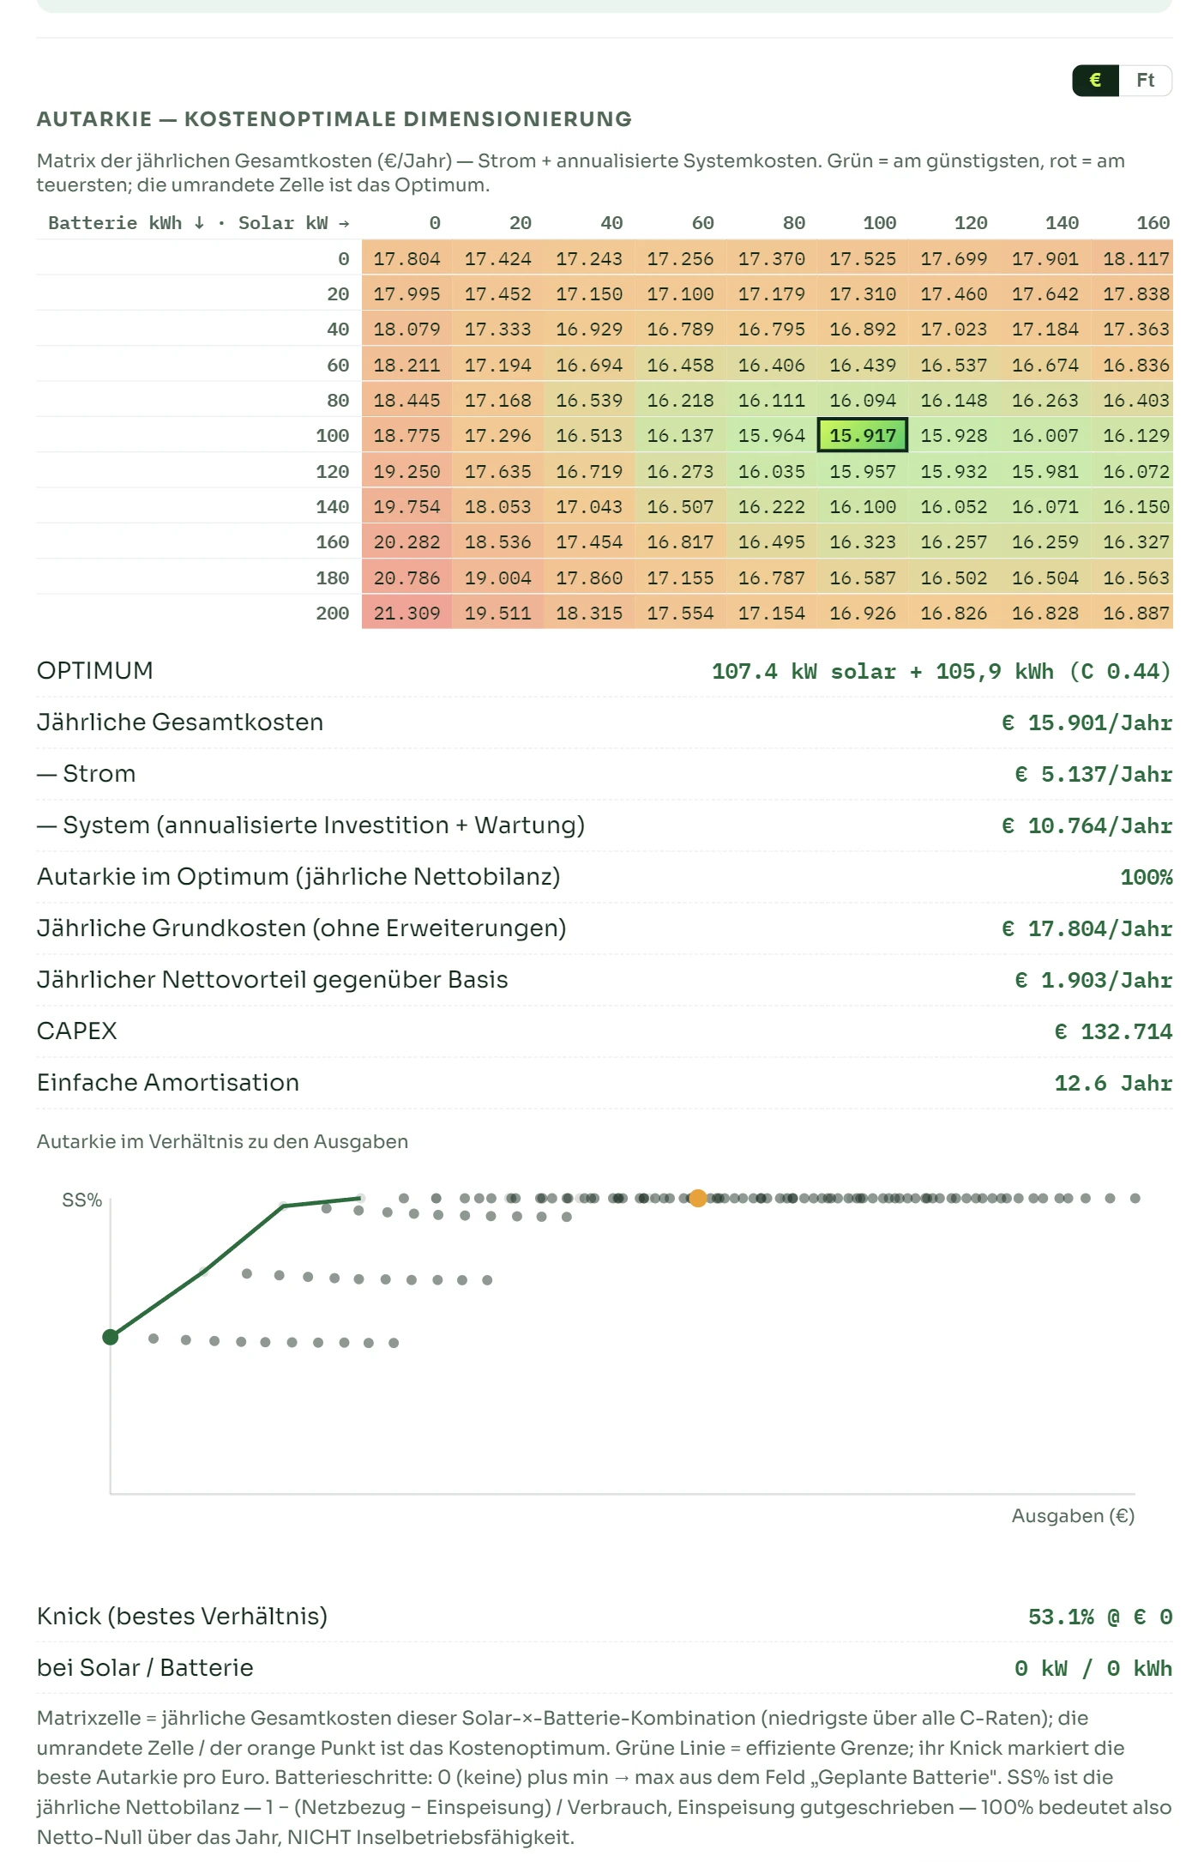Click the system cost value € 10.764/Jahr
The width and height of the screenshot is (1192, 1862).
[x=1087, y=825]
